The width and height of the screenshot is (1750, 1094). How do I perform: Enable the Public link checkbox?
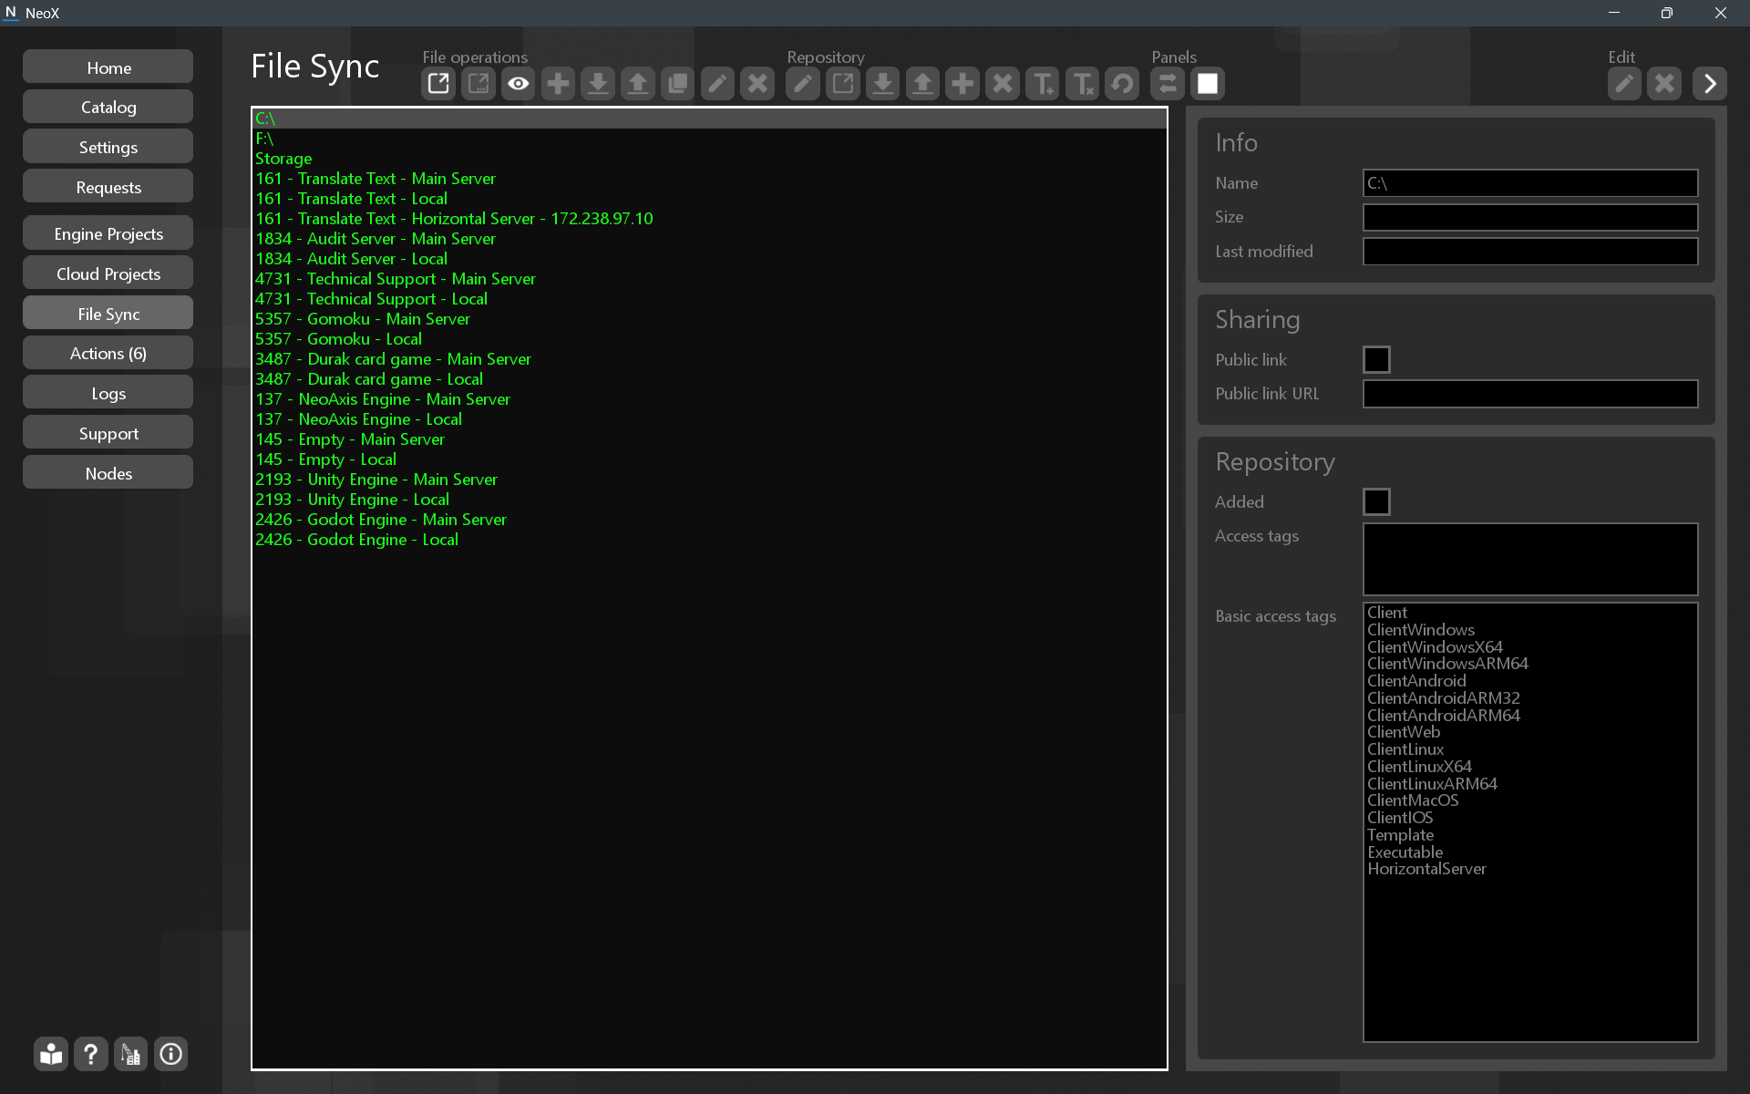click(x=1375, y=360)
